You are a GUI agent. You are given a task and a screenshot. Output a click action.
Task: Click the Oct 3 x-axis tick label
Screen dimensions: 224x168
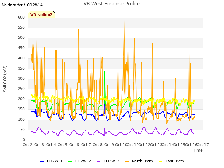click(x=39, y=145)
